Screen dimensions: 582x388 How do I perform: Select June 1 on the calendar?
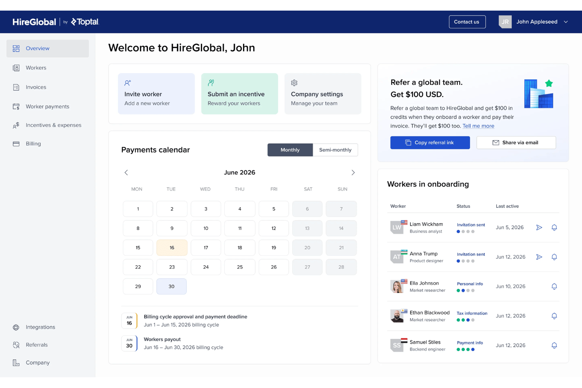pos(138,209)
